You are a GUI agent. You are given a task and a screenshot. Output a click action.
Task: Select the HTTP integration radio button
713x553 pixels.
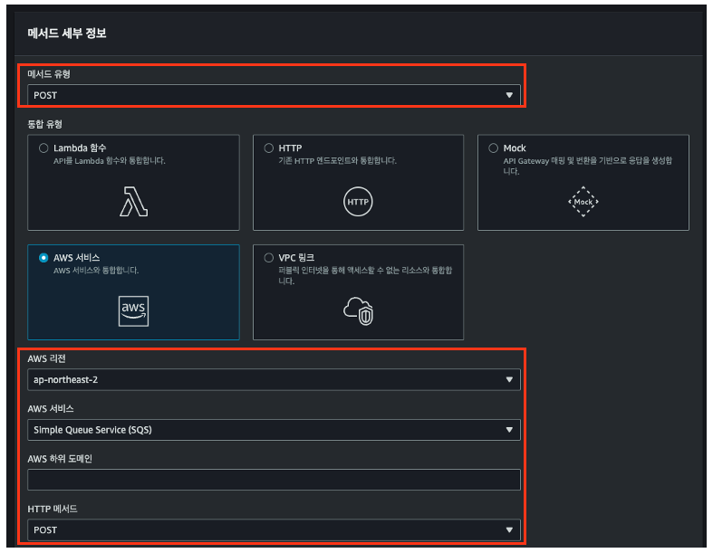click(x=269, y=148)
